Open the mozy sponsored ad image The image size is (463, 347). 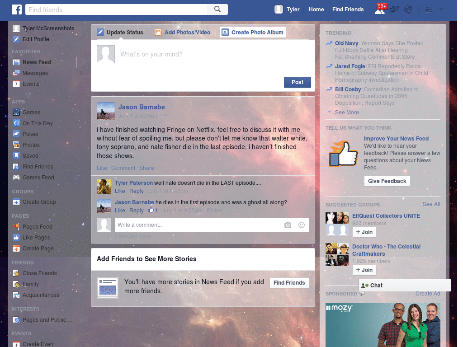pyautogui.click(x=383, y=325)
